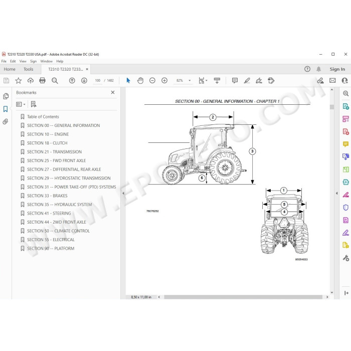Screen dimensions: 351x351
Task: Share link to file icon
Action: [x=320, y=81]
